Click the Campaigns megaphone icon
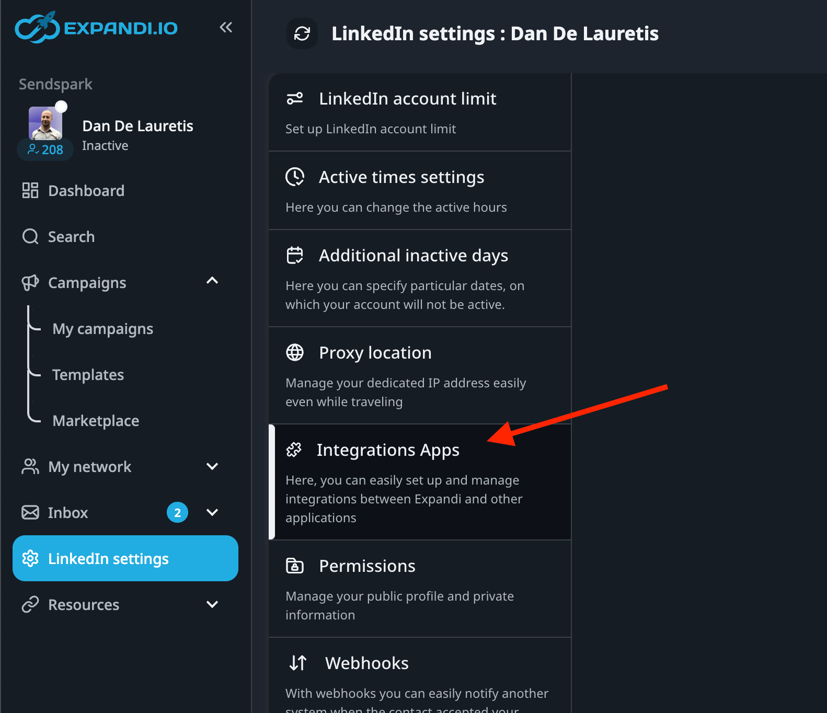827x713 pixels. pyautogui.click(x=30, y=282)
